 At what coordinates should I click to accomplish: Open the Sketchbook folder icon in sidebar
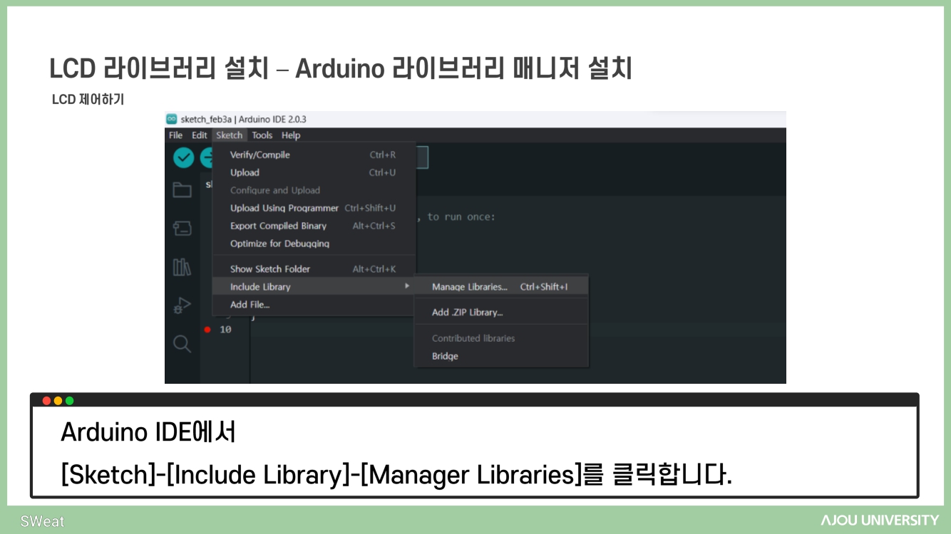(x=183, y=189)
